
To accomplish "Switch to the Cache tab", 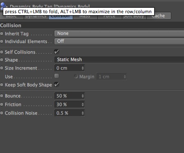I will pos(159,16).
